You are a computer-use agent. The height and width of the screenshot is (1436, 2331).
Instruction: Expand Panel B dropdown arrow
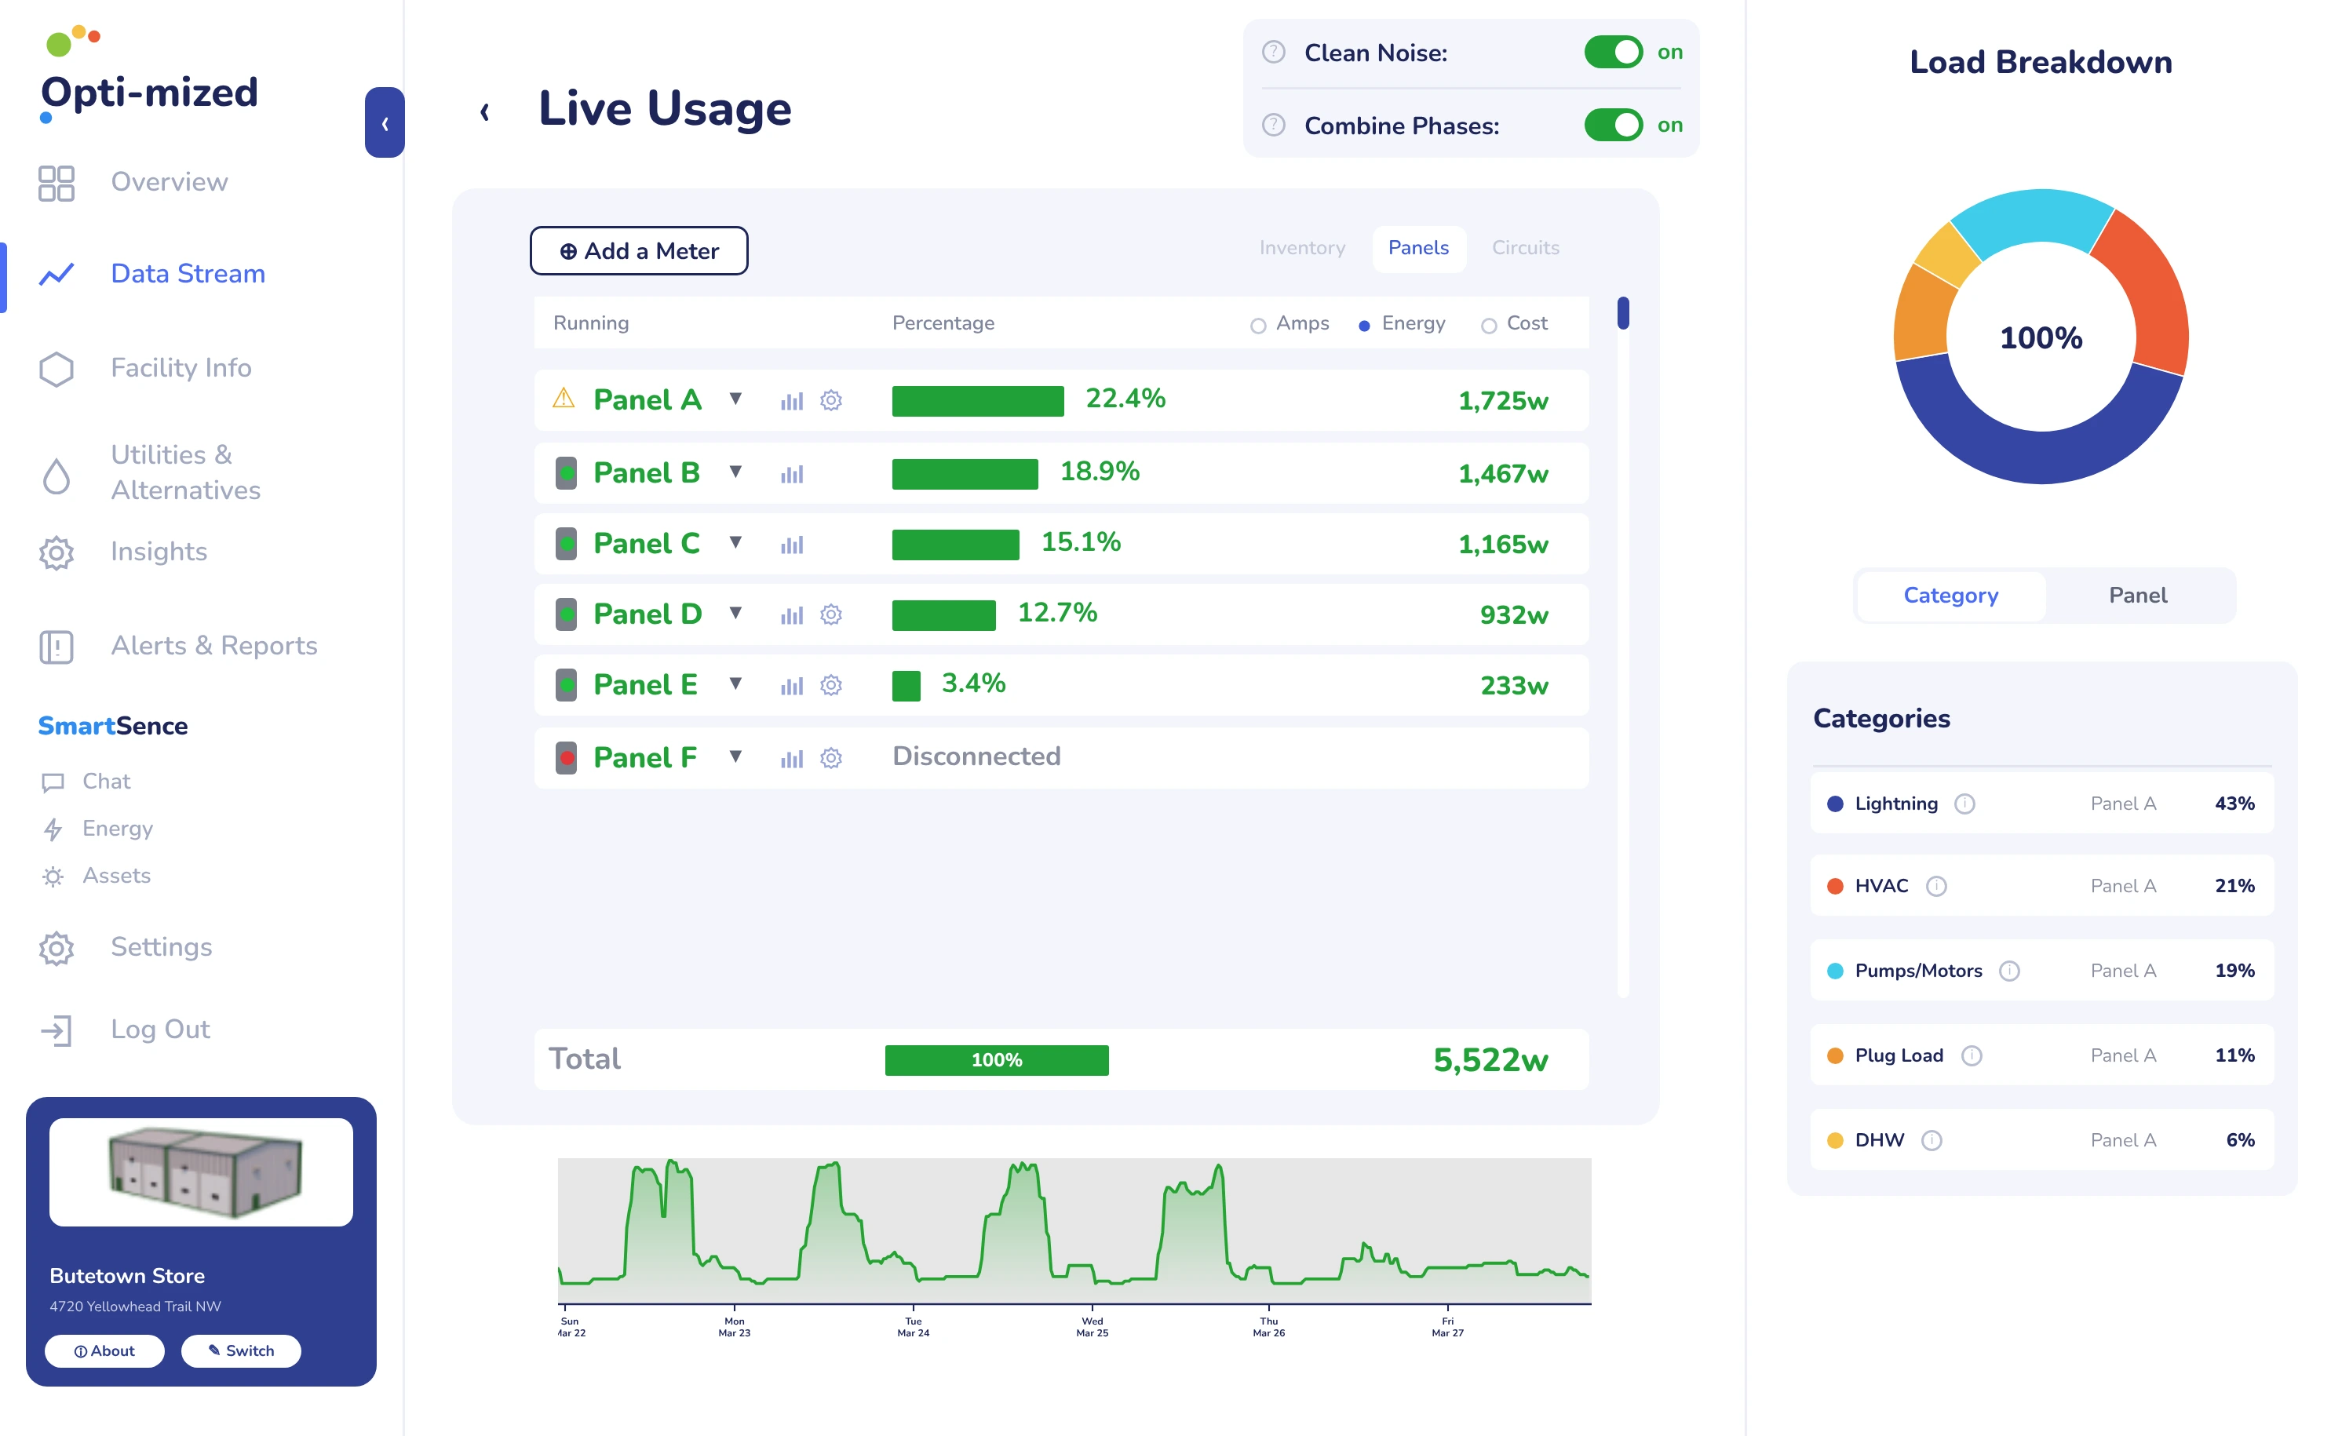[x=735, y=472]
